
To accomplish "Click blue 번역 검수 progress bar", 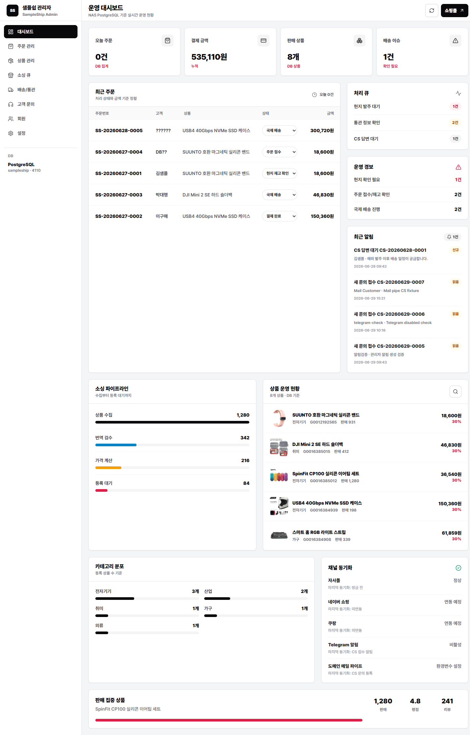I will point(116,445).
